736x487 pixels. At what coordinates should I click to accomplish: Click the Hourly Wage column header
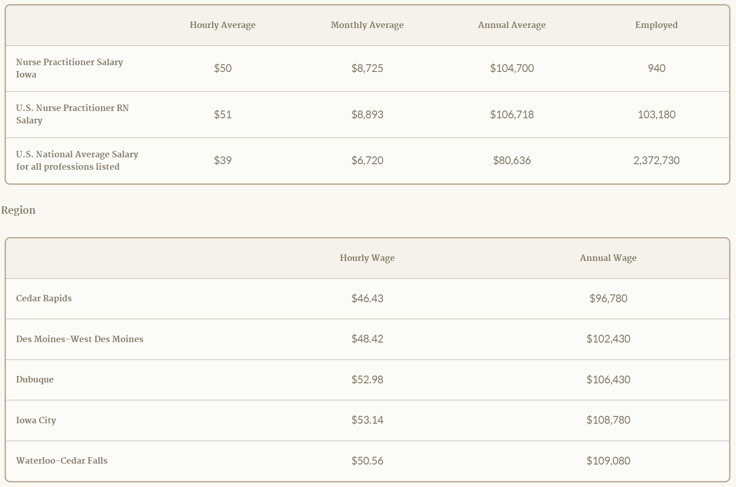click(x=367, y=258)
